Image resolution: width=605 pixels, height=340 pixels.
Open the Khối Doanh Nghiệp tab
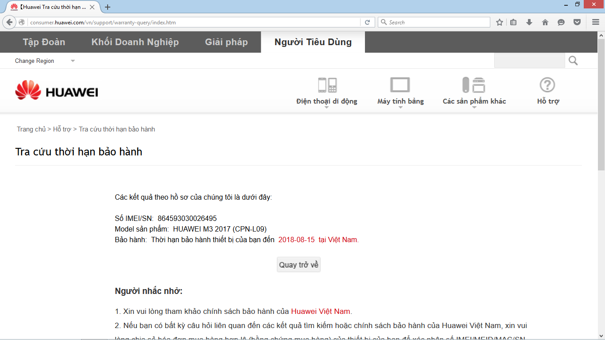(x=135, y=42)
